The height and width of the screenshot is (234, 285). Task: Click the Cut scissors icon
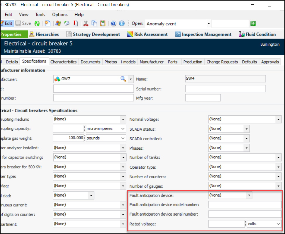click(86, 23)
